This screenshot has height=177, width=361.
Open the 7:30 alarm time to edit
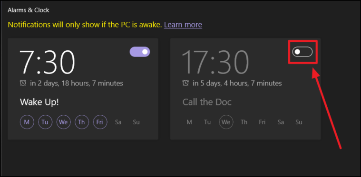coord(47,62)
